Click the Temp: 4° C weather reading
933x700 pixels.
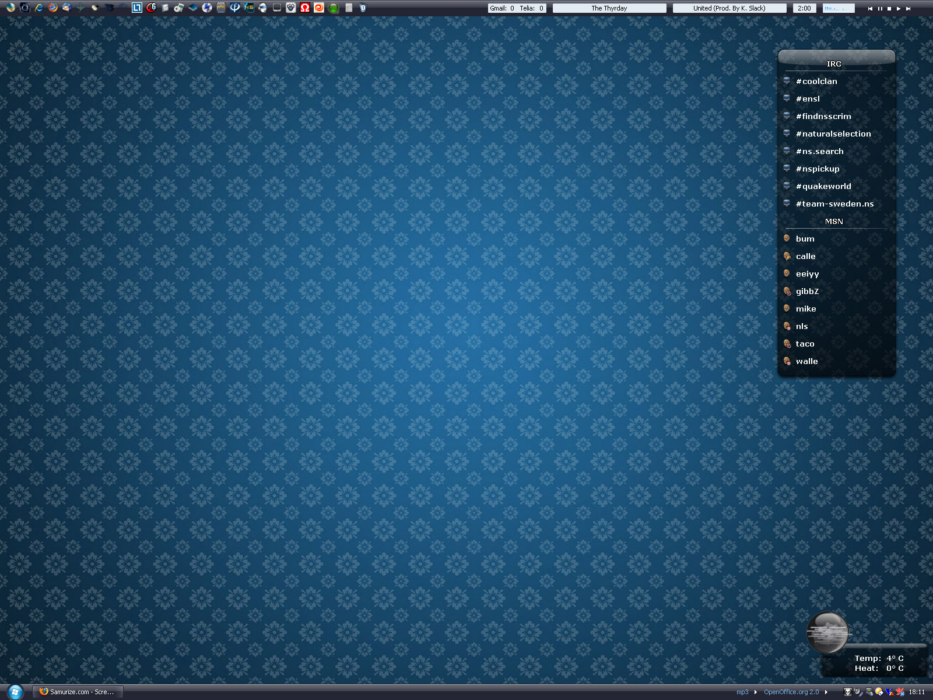point(879,658)
